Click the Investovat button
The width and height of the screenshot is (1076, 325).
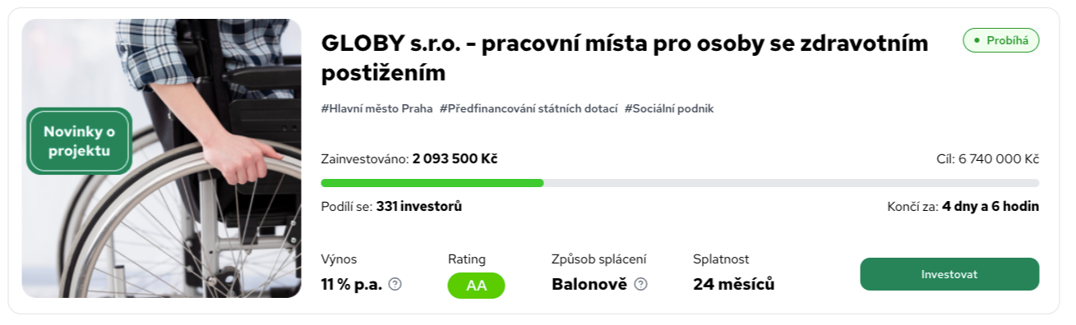click(949, 274)
